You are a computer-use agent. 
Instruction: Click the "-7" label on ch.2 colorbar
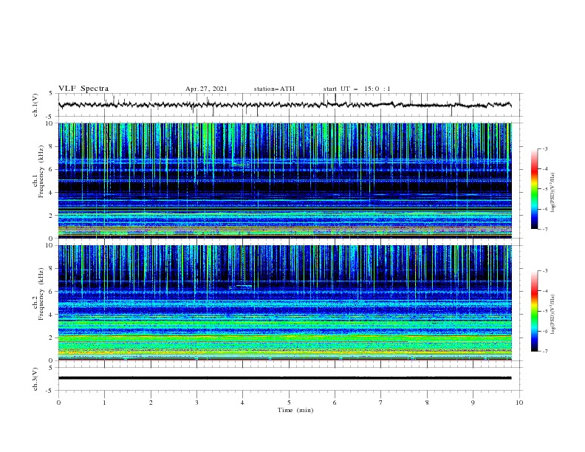tap(544, 352)
